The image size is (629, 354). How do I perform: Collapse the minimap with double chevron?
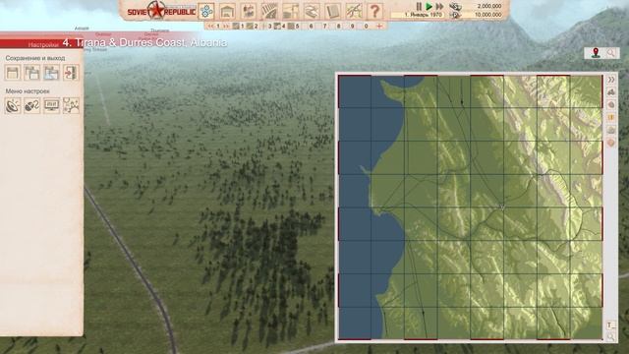pos(610,80)
